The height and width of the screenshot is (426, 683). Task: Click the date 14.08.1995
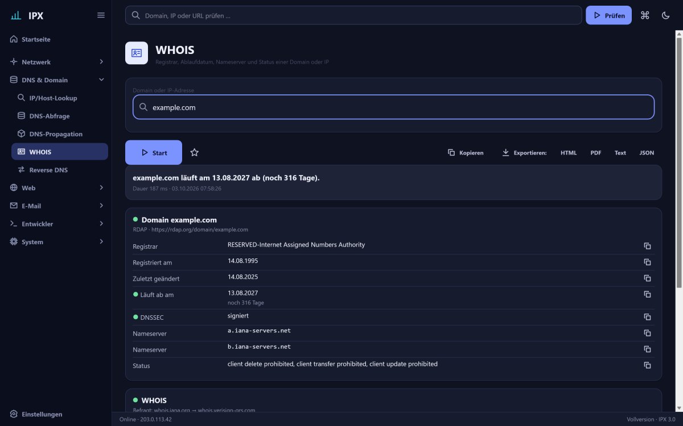[x=243, y=261]
